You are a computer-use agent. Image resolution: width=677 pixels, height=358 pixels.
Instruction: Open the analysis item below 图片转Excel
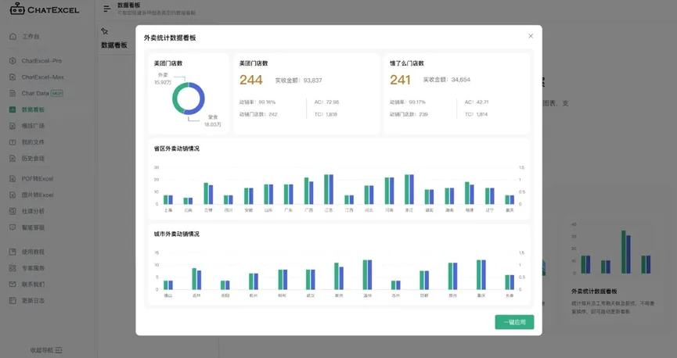pos(33,211)
